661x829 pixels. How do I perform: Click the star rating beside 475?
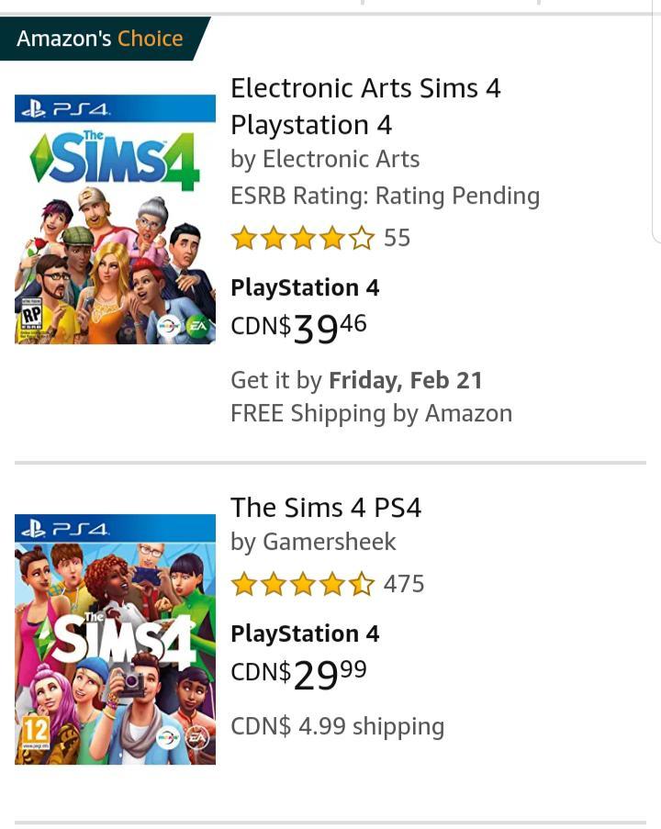point(302,585)
